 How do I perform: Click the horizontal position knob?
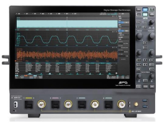tap(152, 53)
